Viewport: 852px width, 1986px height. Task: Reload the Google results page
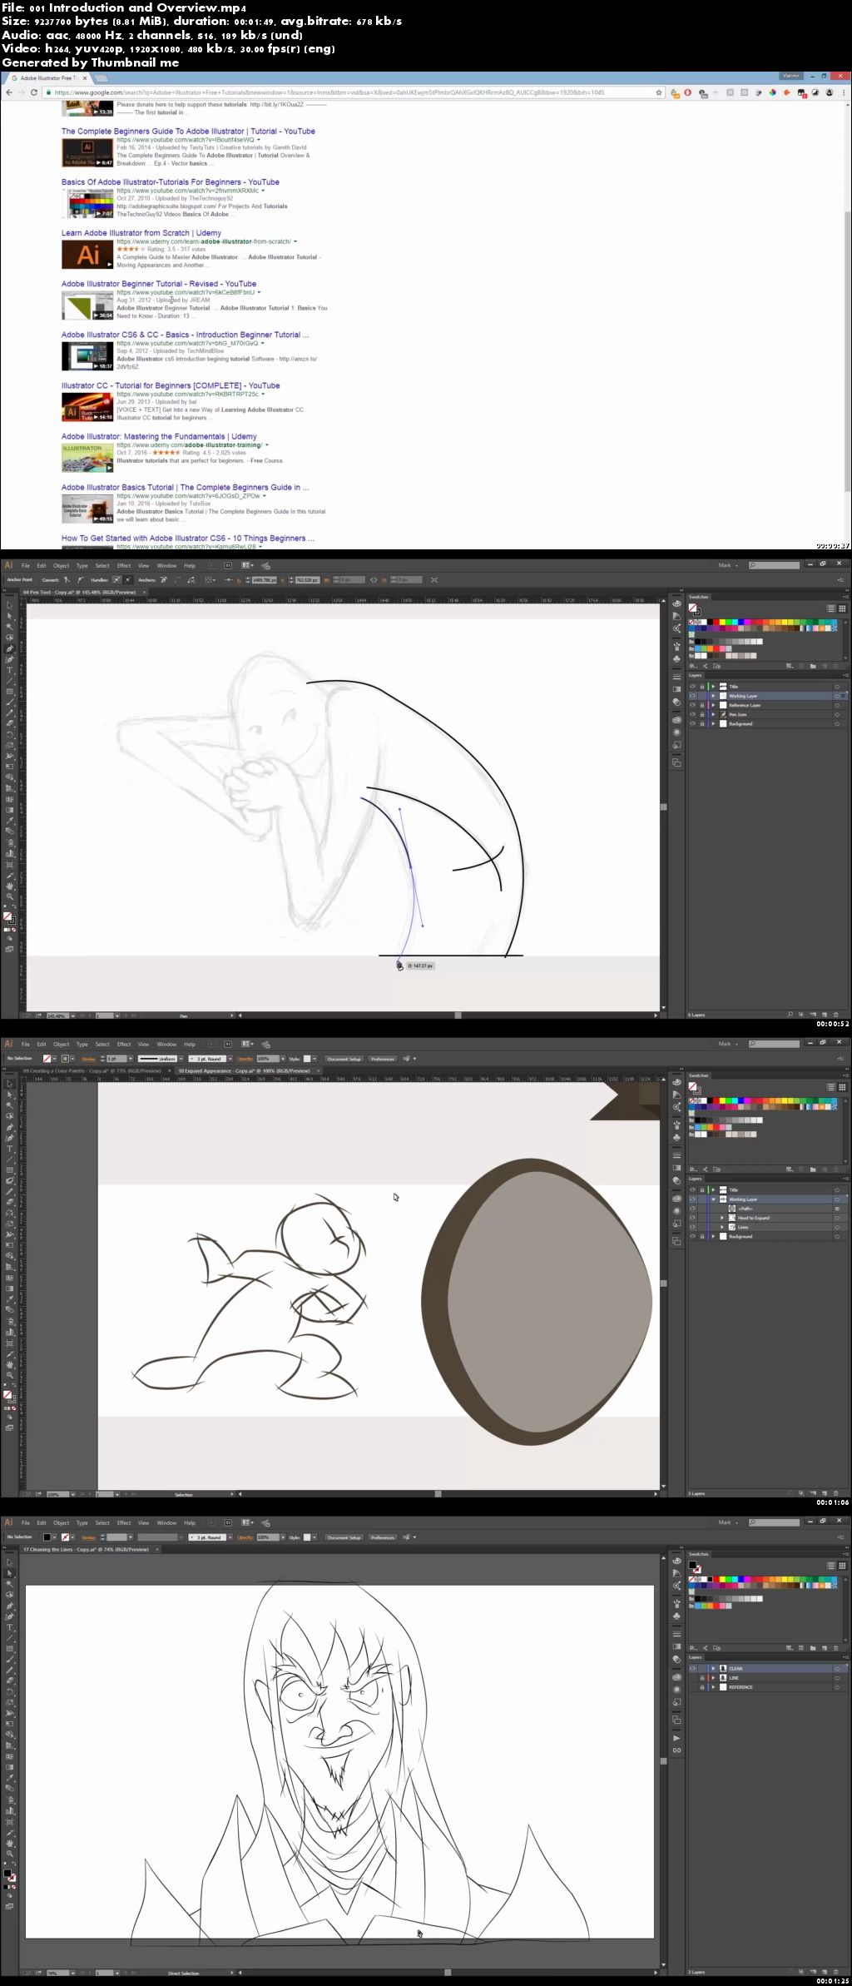34,92
